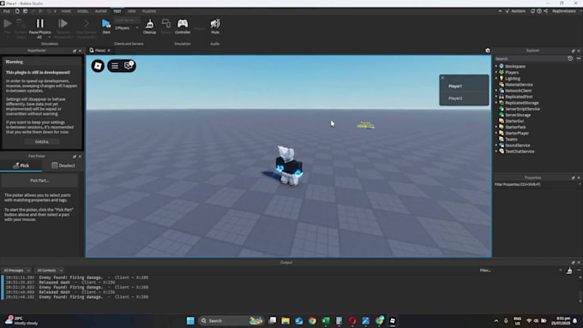The width and height of the screenshot is (583, 328).
Task: Open the hamburger menu in viewport
Action: point(115,66)
